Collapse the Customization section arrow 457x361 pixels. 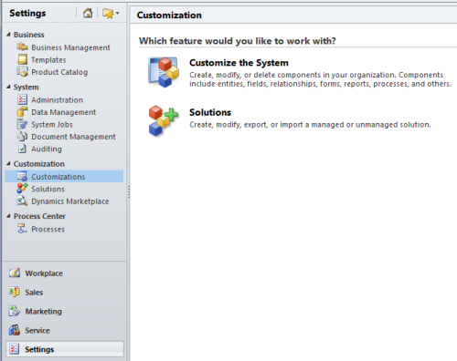click(8, 164)
